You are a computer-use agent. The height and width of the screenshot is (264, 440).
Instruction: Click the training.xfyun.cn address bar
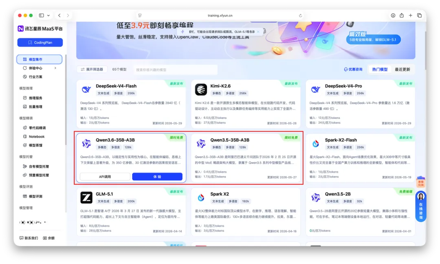220,15
